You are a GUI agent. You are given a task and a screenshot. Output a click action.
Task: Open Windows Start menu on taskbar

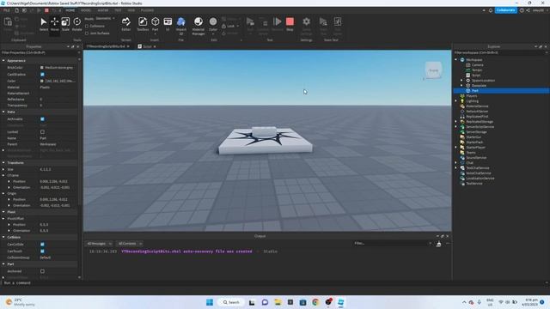(x=210, y=302)
